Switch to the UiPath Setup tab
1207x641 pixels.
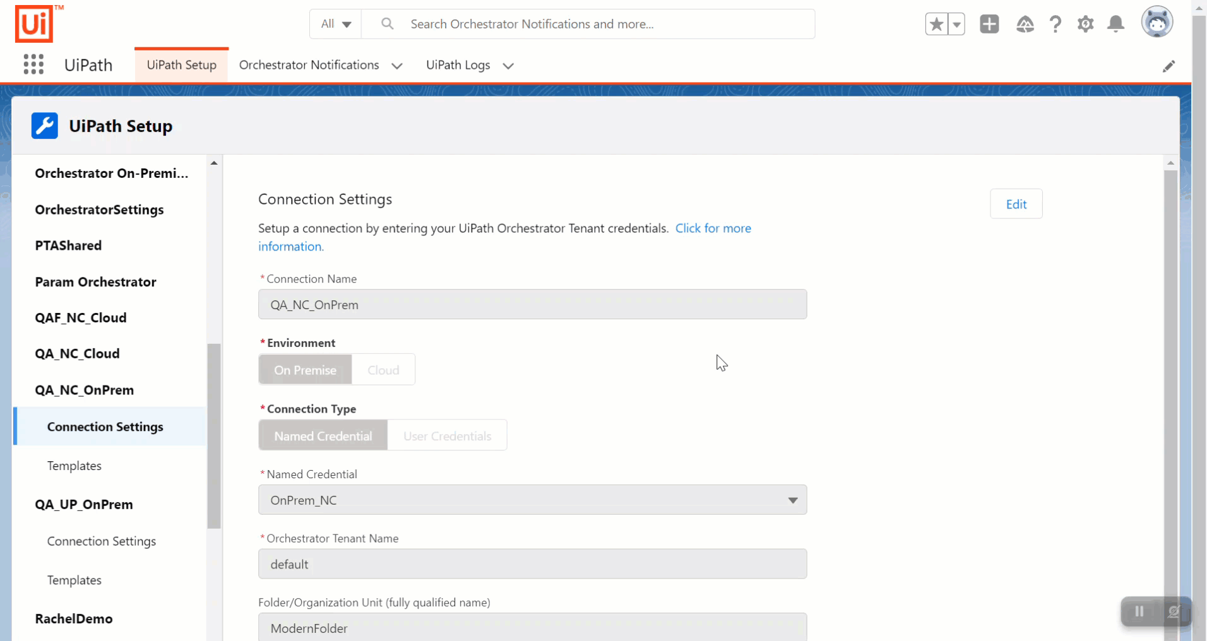point(181,65)
